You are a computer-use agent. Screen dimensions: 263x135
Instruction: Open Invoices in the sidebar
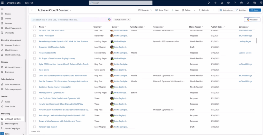point(8,23)
